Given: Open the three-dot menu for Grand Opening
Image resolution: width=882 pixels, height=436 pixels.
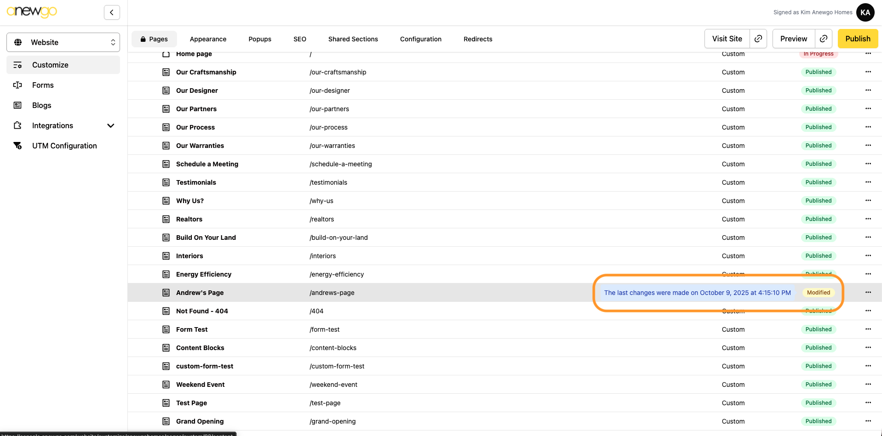Looking at the screenshot, I should 868,421.
